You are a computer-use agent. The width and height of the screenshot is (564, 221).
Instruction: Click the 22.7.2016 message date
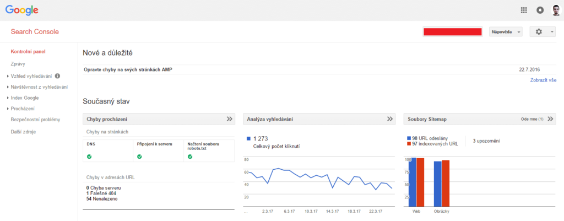pos(530,69)
